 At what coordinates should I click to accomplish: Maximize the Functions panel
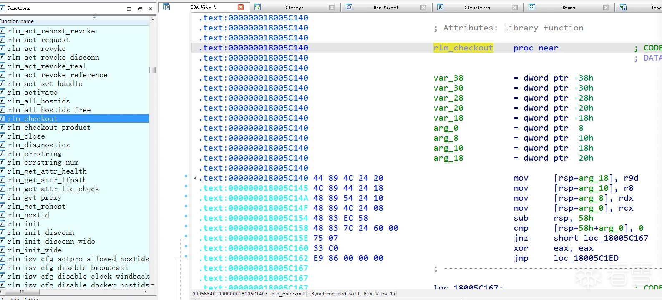tap(129, 8)
